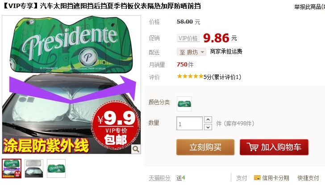Increase quantity with the up arrow
This screenshot has height=185, width=325.
pyautogui.click(x=208, y=119)
